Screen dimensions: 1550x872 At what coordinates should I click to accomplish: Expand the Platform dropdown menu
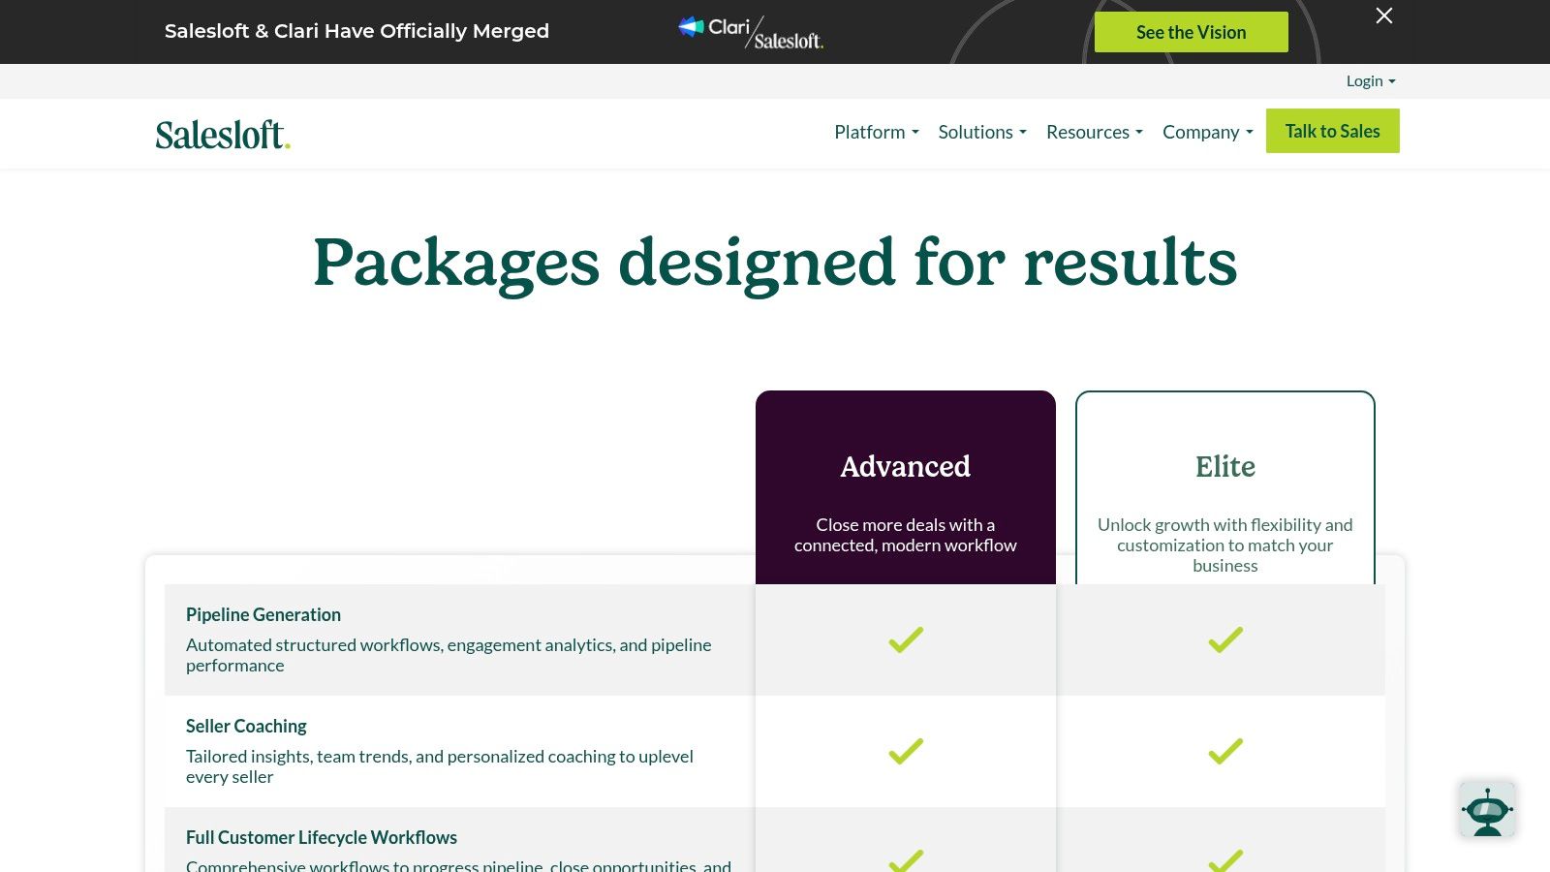(x=876, y=132)
